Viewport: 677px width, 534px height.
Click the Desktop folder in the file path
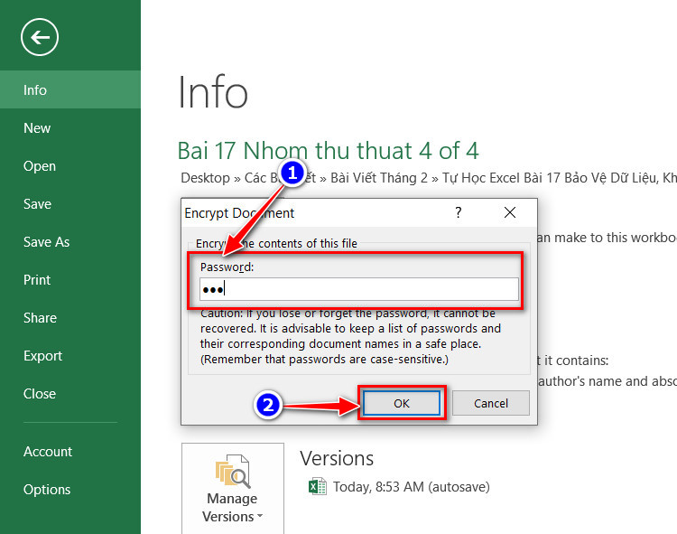pos(205,178)
